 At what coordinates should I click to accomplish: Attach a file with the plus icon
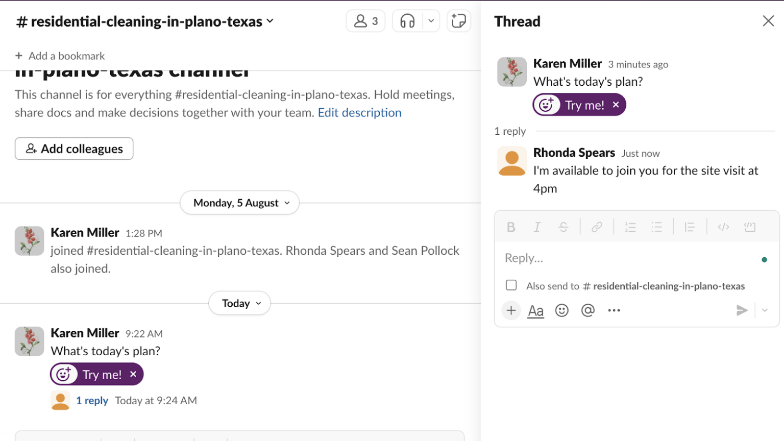pos(510,310)
